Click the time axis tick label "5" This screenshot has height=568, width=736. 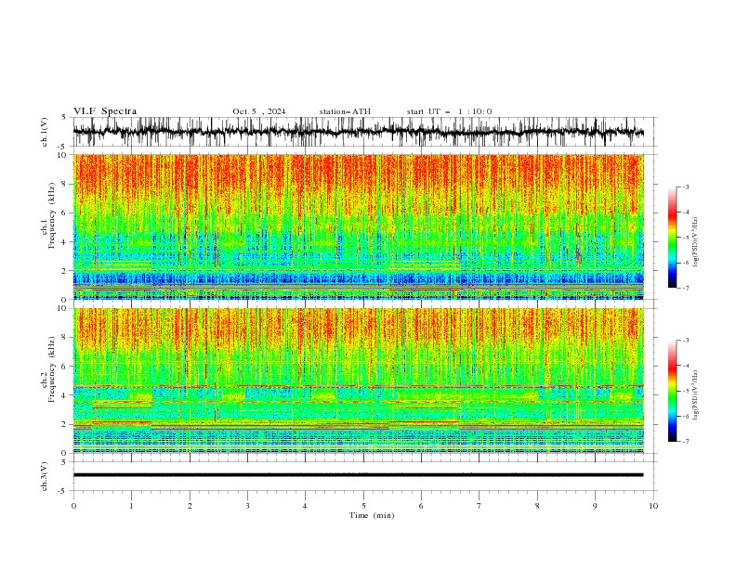coord(363,506)
